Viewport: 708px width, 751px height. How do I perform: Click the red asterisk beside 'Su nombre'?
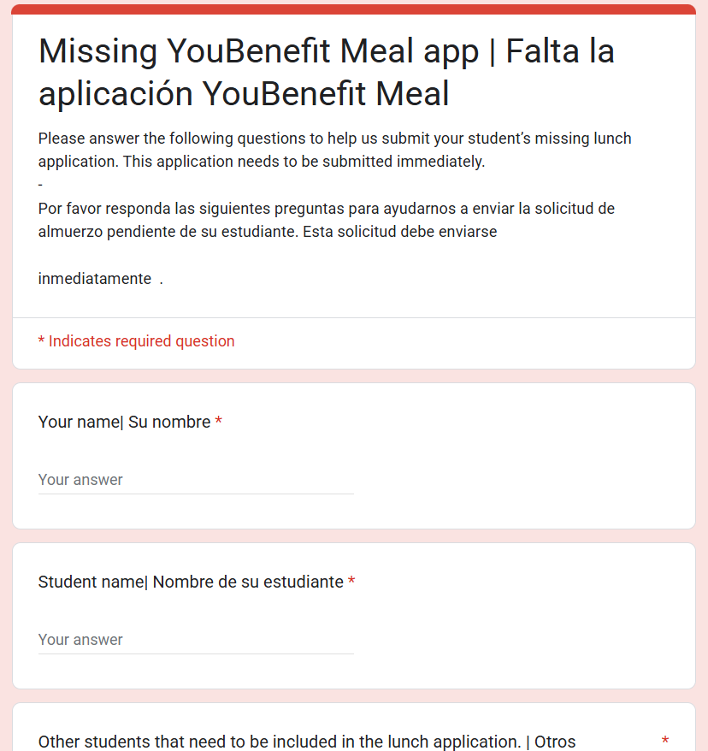(219, 422)
